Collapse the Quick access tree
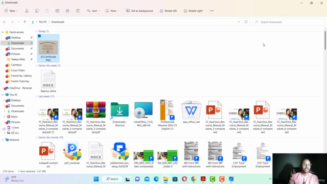The height and width of the screenshot is (184, 327). [x=3, y=32]
